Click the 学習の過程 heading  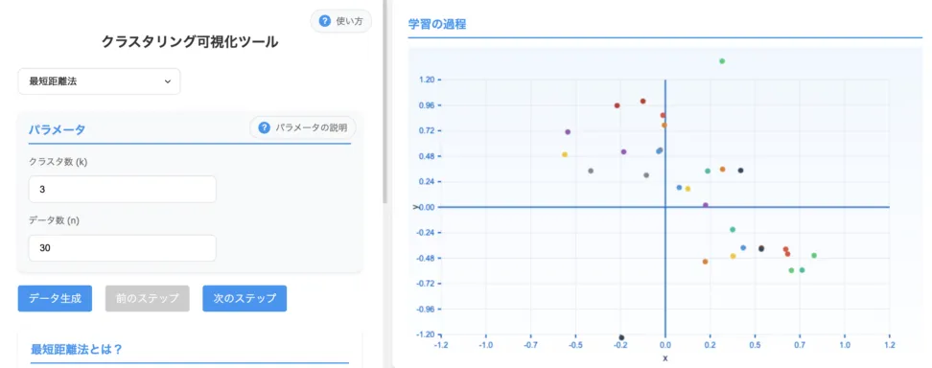(x=437, y=24)
